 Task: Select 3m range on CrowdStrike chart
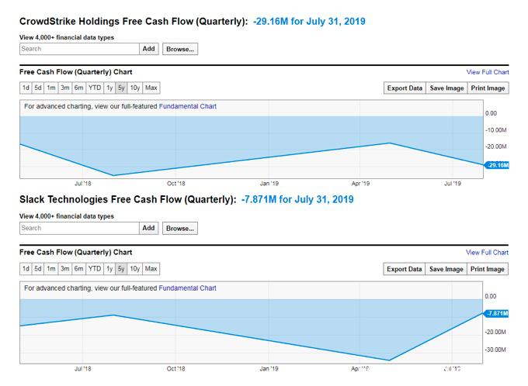tap(65, 88)
